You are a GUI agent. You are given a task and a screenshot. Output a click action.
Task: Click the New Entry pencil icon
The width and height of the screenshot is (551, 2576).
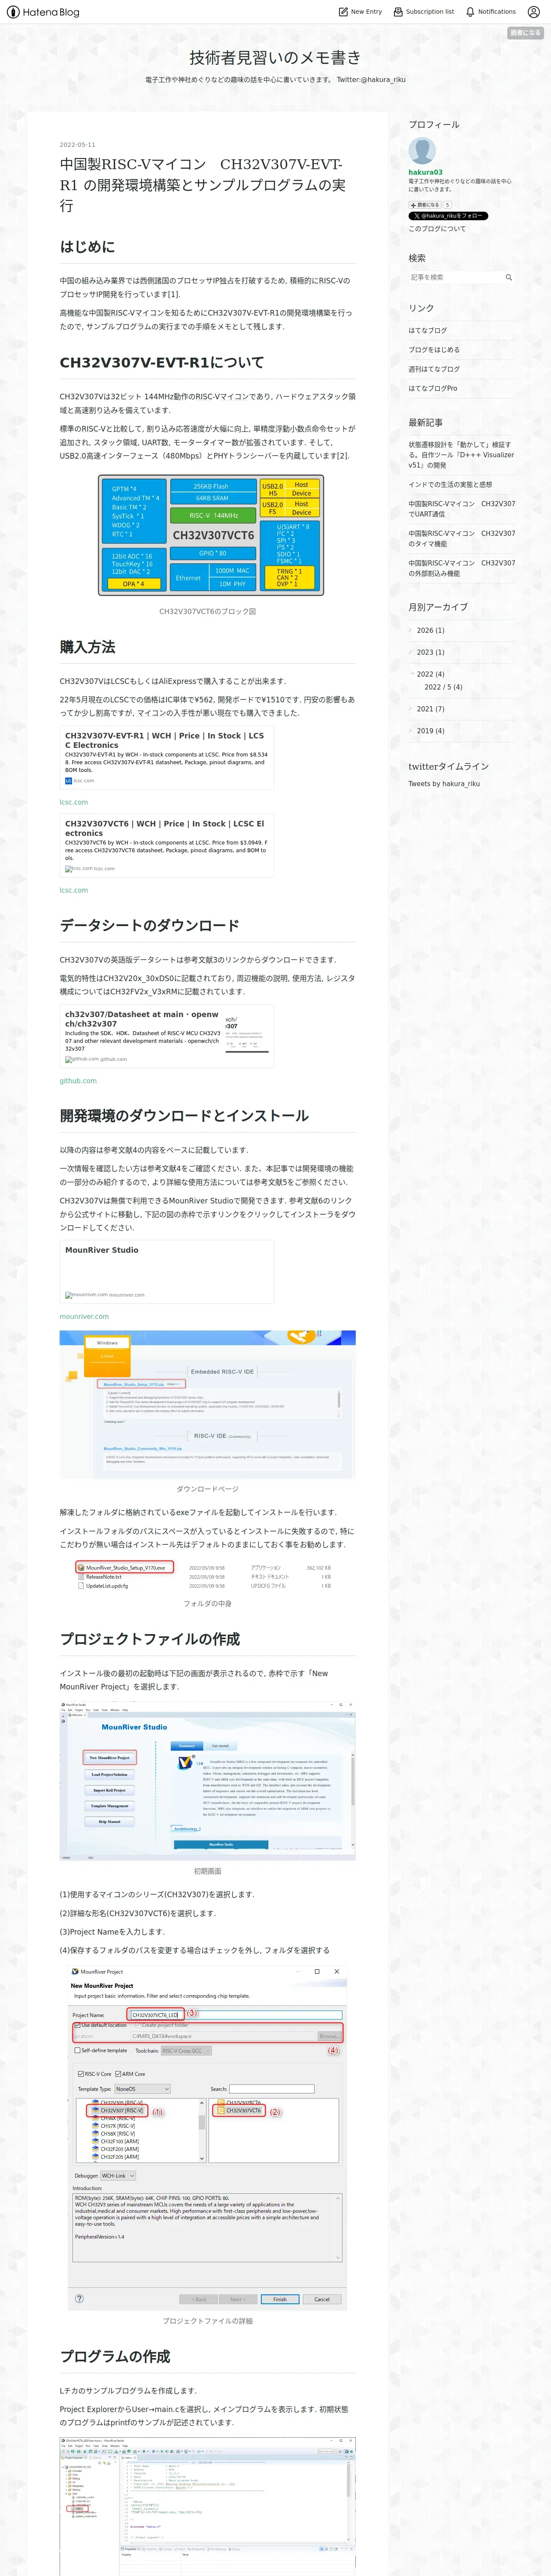click(x=343, y=12)
